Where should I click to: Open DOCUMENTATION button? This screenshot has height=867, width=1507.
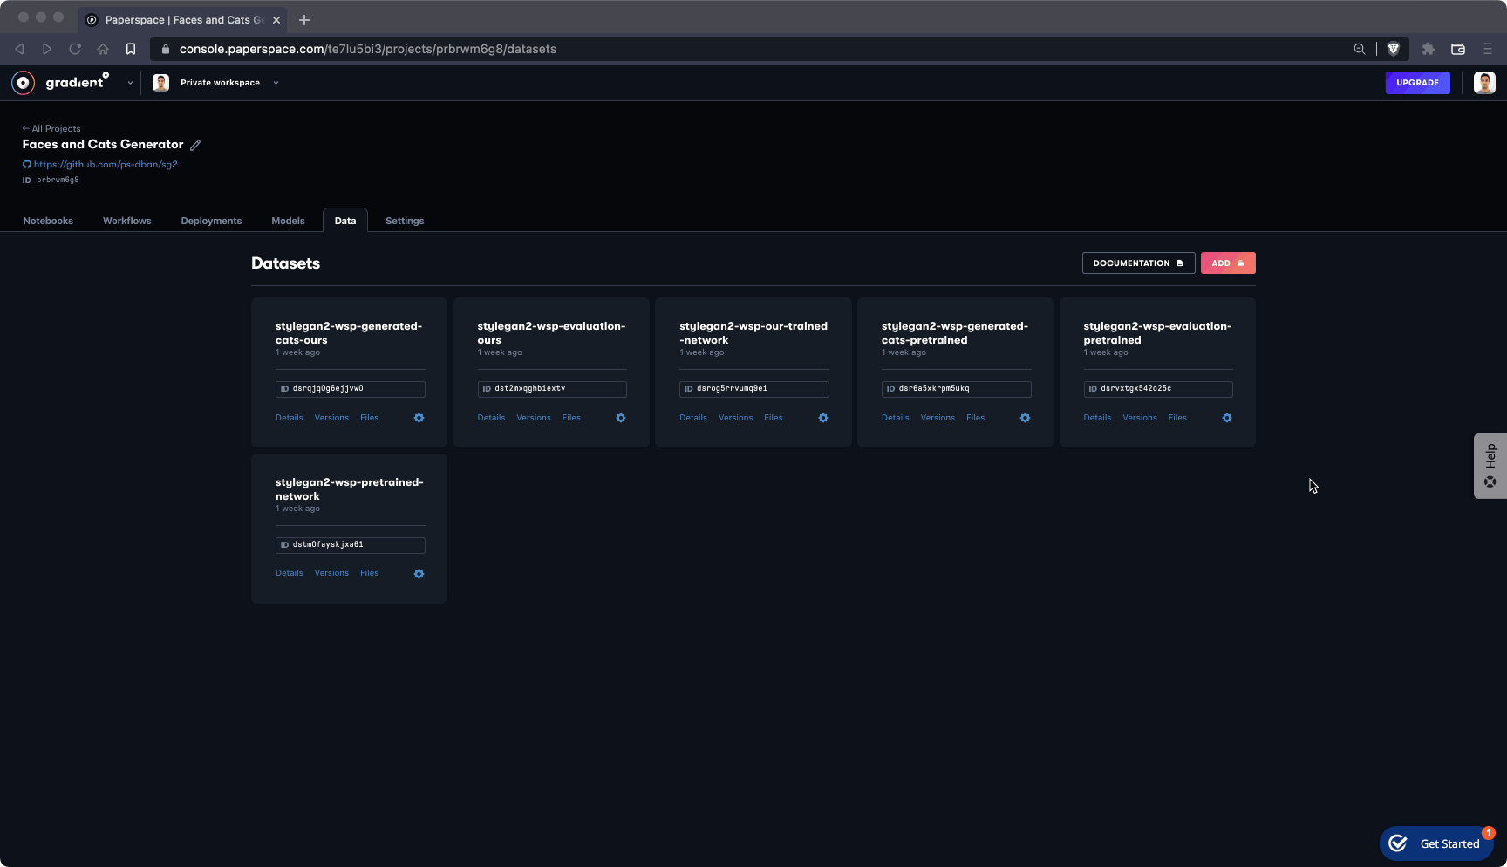coord(1138,263)
